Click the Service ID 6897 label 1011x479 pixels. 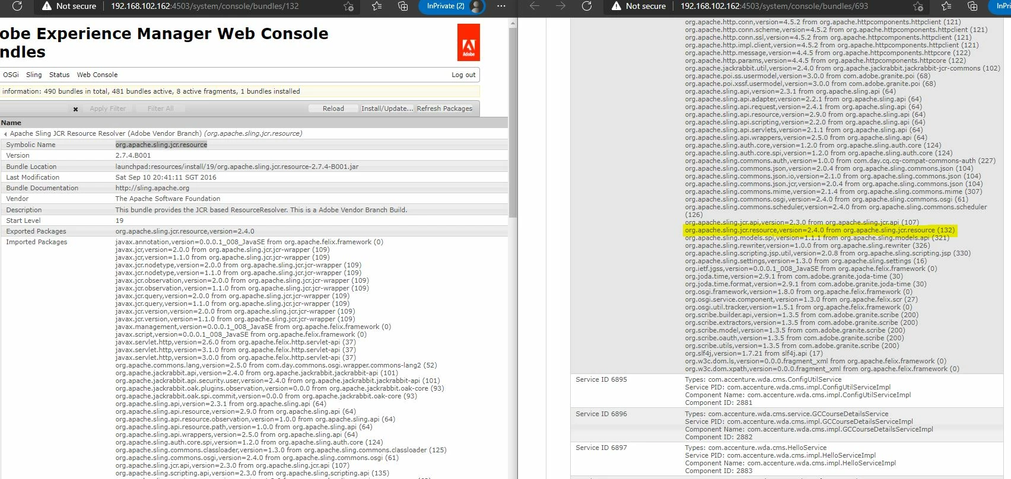[x=601, y=448]
